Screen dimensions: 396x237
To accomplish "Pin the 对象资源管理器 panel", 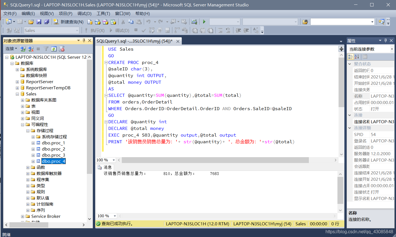I will pos(84,41).
